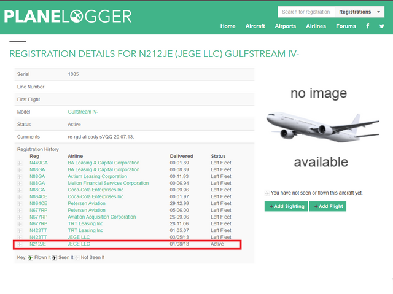This screenshot has width=393, height=294.
Task: Open N423TT link delivered 01.05.07
Action: tap(38, 230)
